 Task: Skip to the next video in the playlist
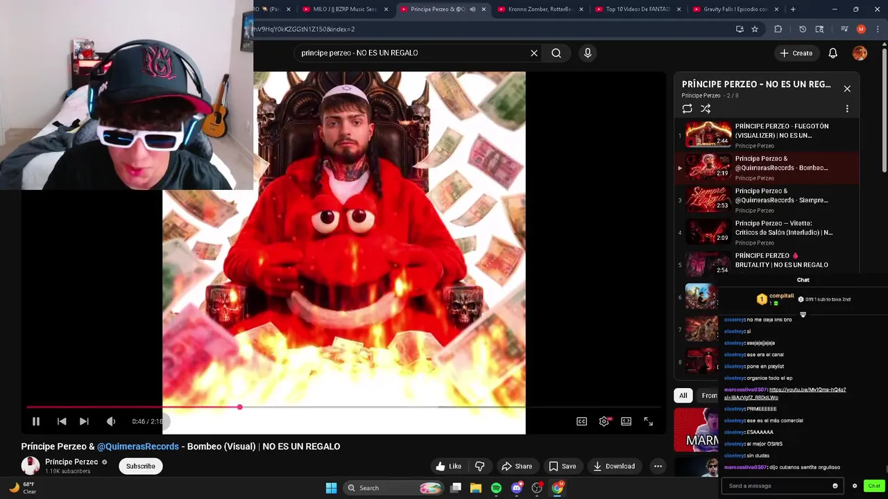coord(84,421)
